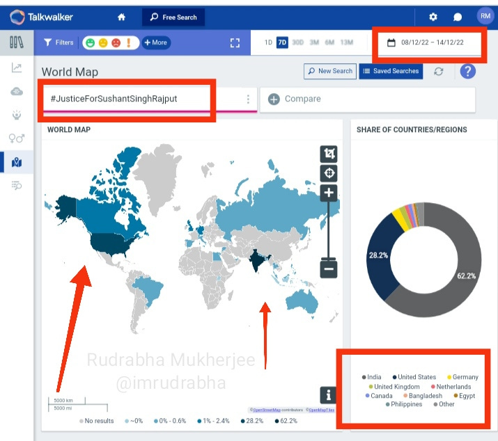Select the world map sidebar icon
The image size is (498, 441).
(17, 163)
